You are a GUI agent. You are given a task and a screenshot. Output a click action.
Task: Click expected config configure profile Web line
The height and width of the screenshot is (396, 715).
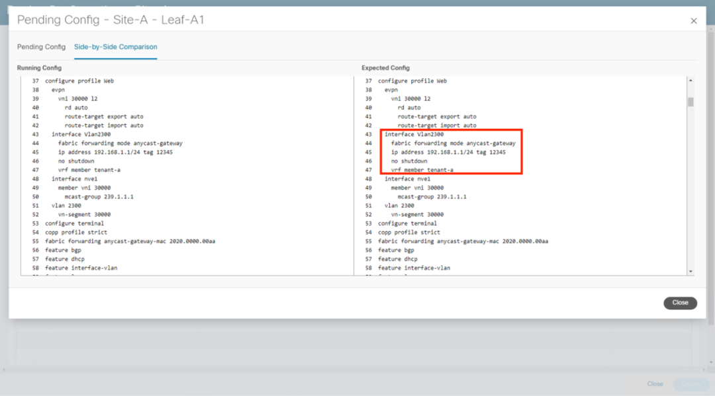pos(412,81)
